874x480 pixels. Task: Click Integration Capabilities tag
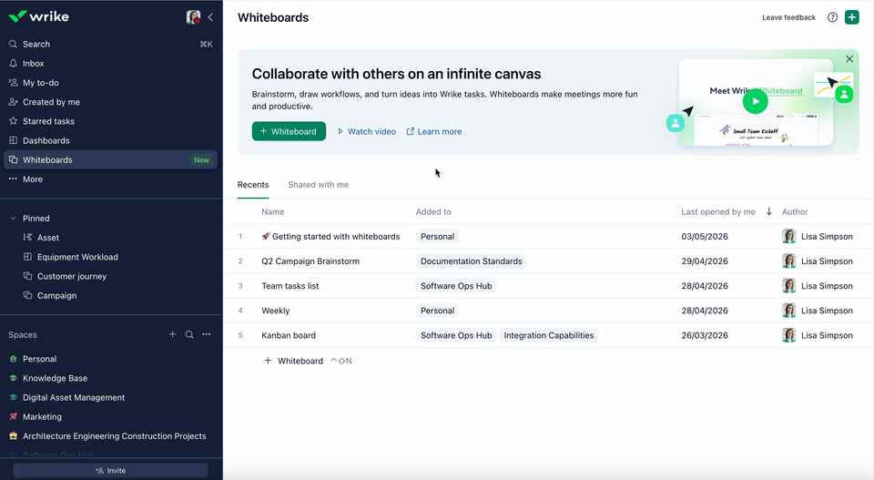click(x=548, y=335)
